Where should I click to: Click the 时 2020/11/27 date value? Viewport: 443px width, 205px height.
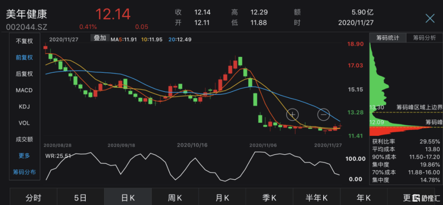(356, 23)
